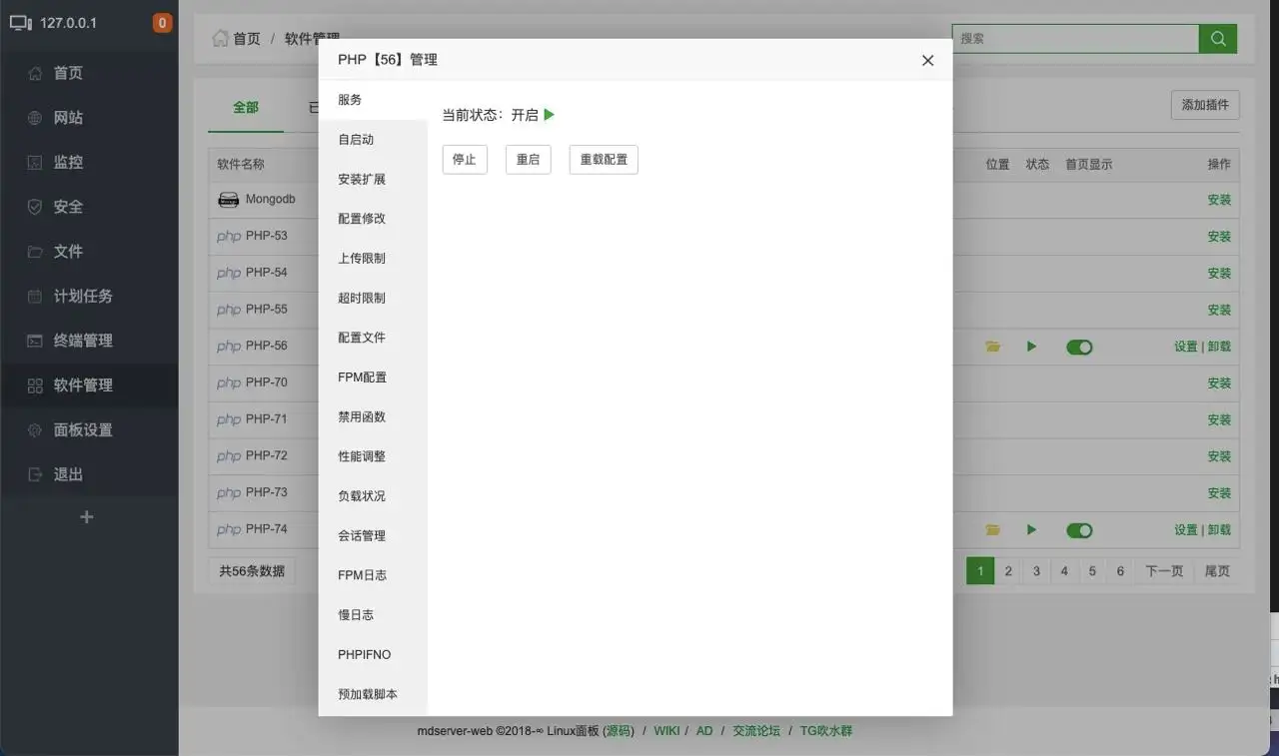Open the 交流论坛 footer link

point(756,731)
